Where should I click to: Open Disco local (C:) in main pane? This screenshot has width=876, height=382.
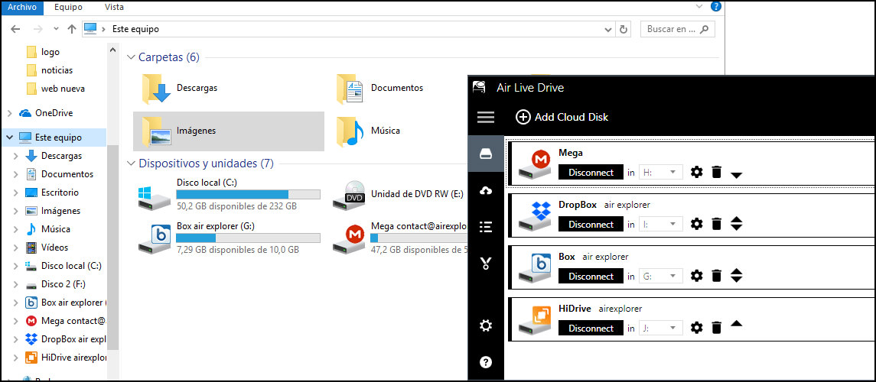pos(230,194)
